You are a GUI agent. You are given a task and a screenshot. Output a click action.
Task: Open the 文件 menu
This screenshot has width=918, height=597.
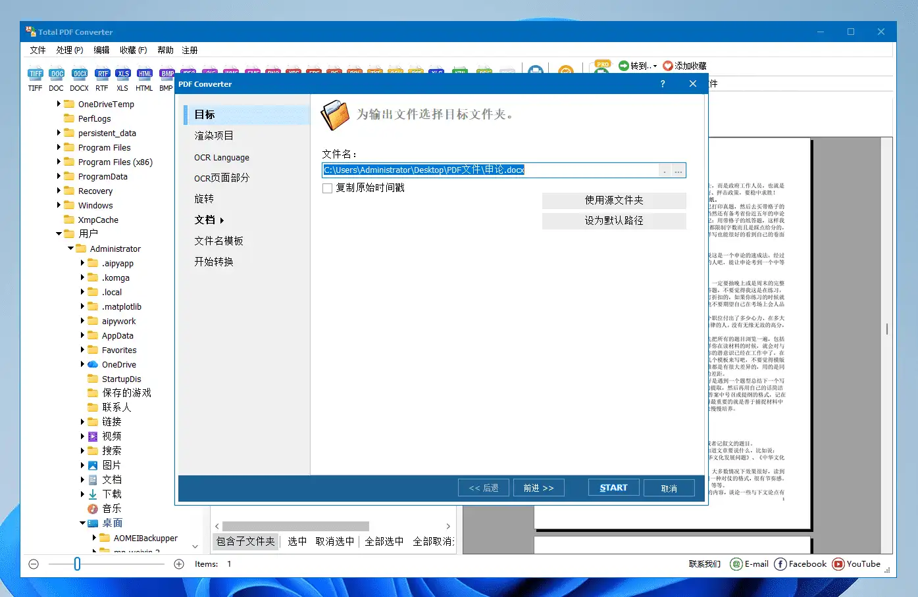tap(38, 50)
